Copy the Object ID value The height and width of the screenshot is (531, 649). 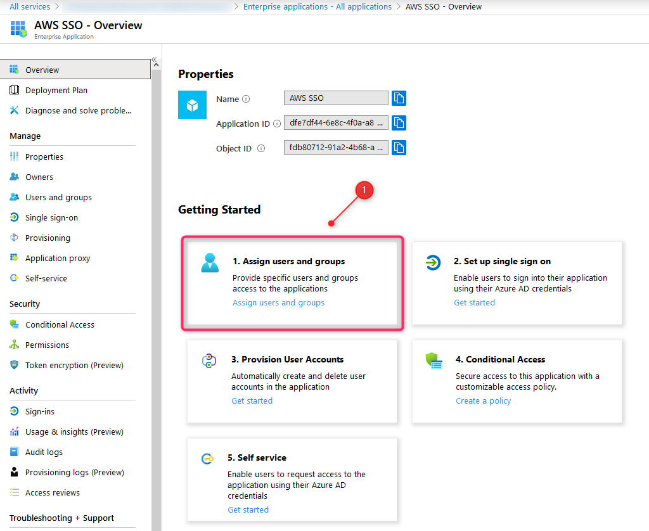[x=399, y=148]
